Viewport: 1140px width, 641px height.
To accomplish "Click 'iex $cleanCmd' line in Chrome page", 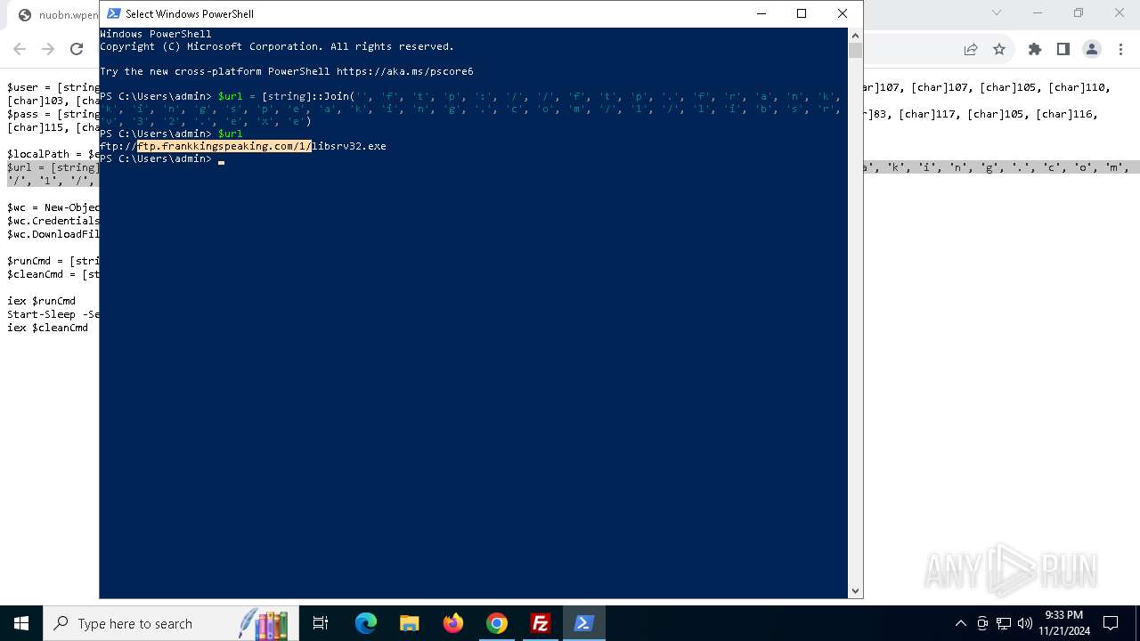I will (48, 328).
